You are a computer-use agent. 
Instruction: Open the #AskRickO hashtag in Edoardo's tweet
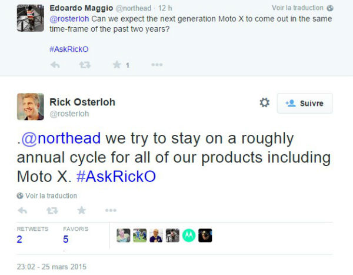click(x=69, y=49)
